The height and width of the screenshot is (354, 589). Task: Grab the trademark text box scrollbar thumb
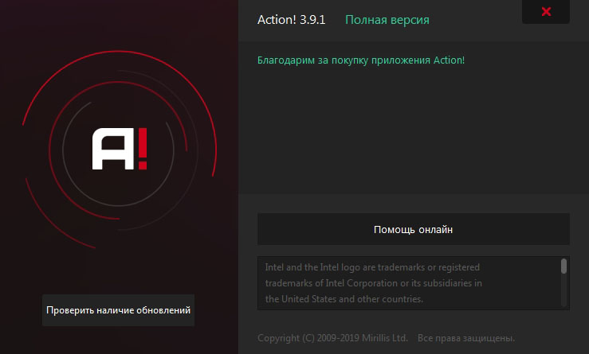coord(563,266)
